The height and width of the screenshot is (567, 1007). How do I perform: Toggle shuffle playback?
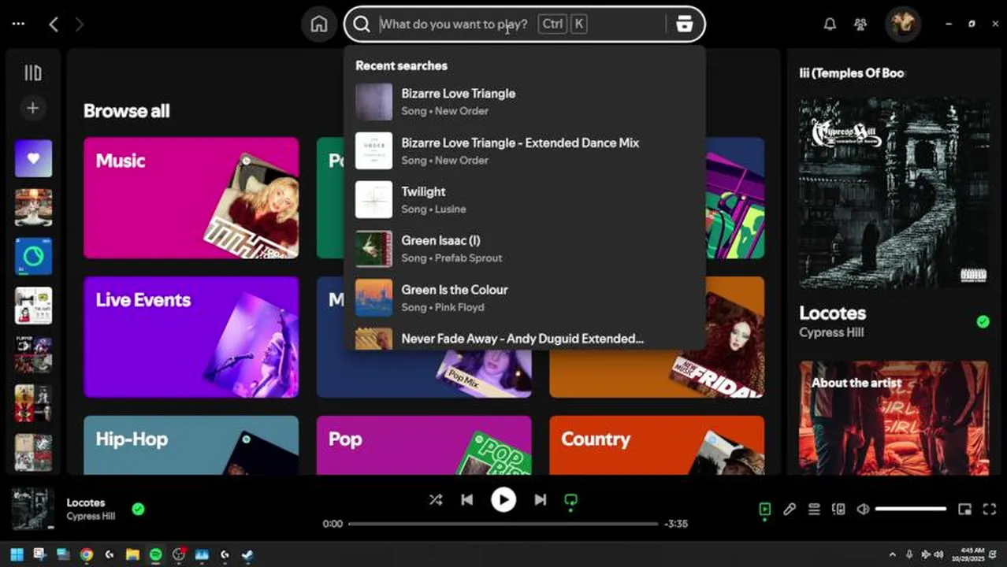point(435,500)
